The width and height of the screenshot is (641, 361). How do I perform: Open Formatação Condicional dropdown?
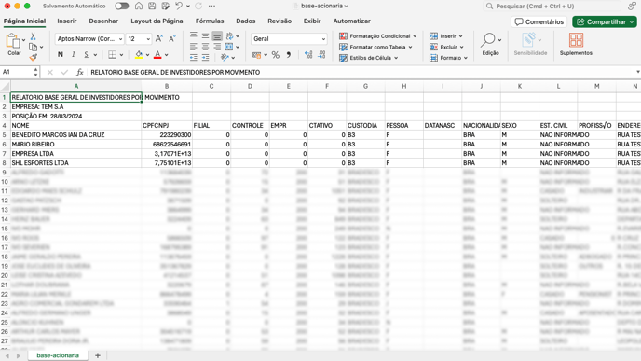coord(378,36)
